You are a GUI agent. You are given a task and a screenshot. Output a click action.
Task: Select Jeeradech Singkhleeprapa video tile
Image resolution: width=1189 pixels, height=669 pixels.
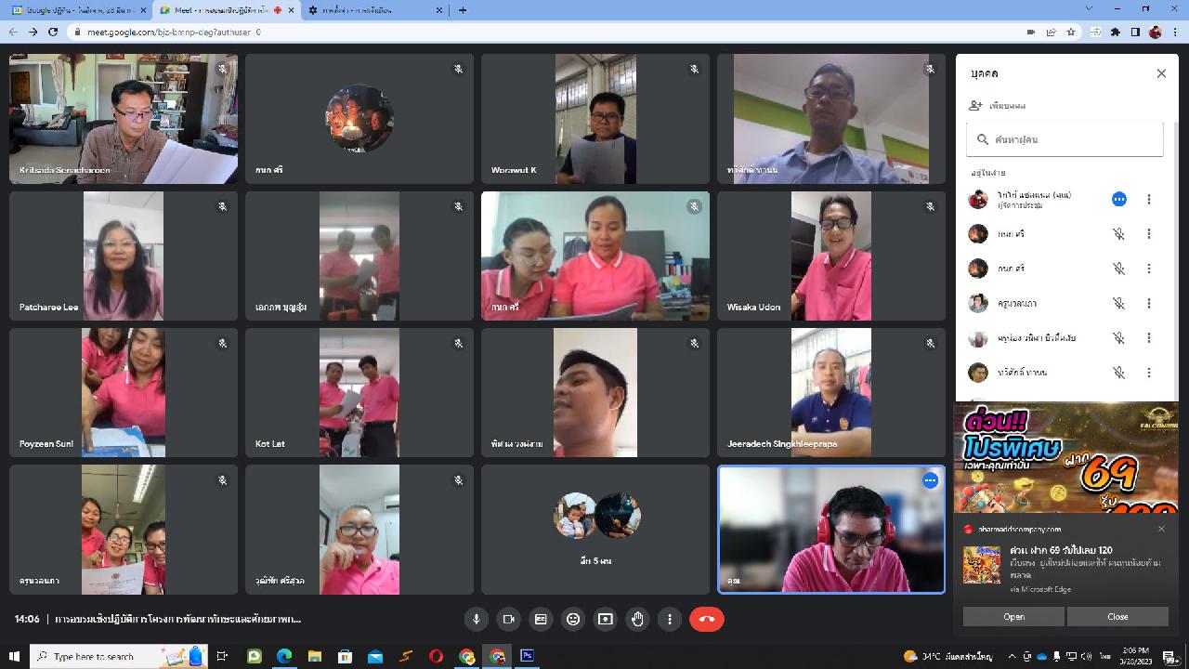click(x=831, y=392)
